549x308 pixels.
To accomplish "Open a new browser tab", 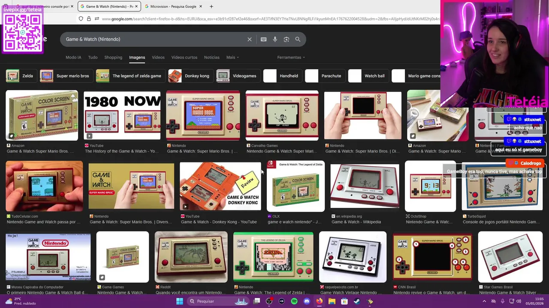I will click(211, 6).
